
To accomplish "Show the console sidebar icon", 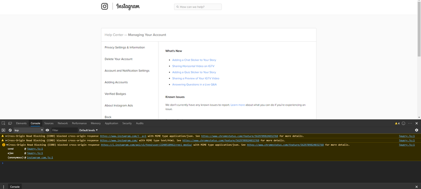I will click(3, 130).
